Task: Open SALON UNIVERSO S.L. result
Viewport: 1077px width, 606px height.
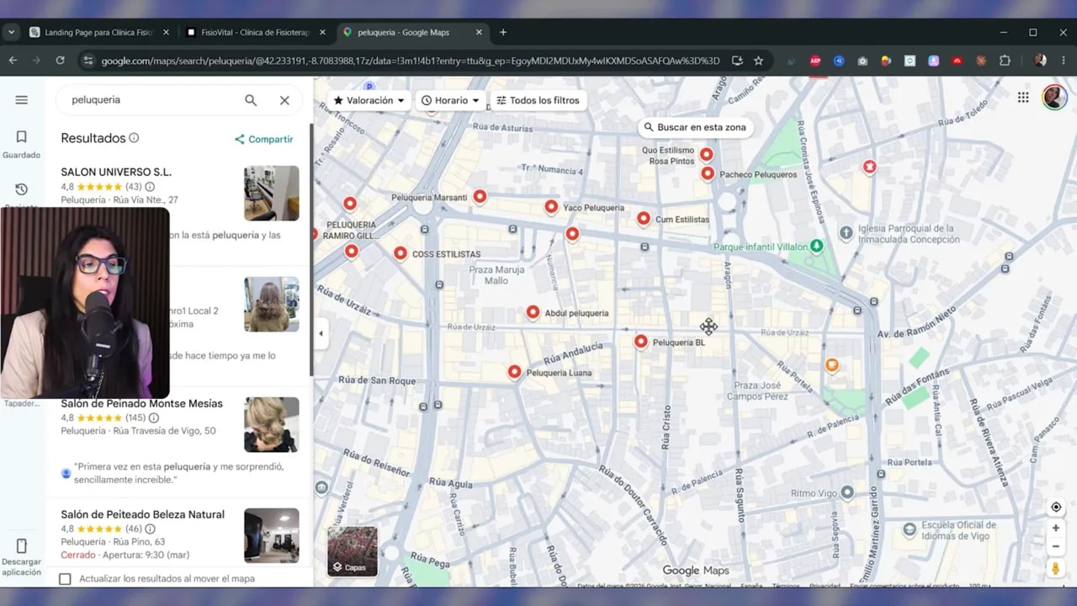Action: click(x=116, y=172)
